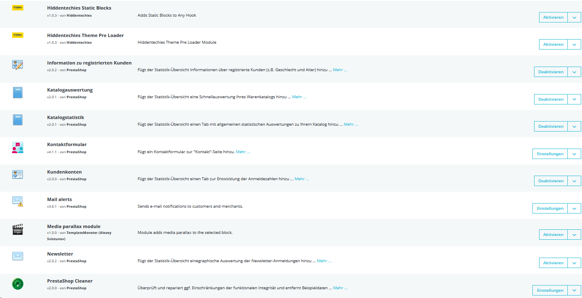Screen dimensions: 582x298
Task: Deactivate Information zu registrierten Kunden module
Action: coord(551,72)
